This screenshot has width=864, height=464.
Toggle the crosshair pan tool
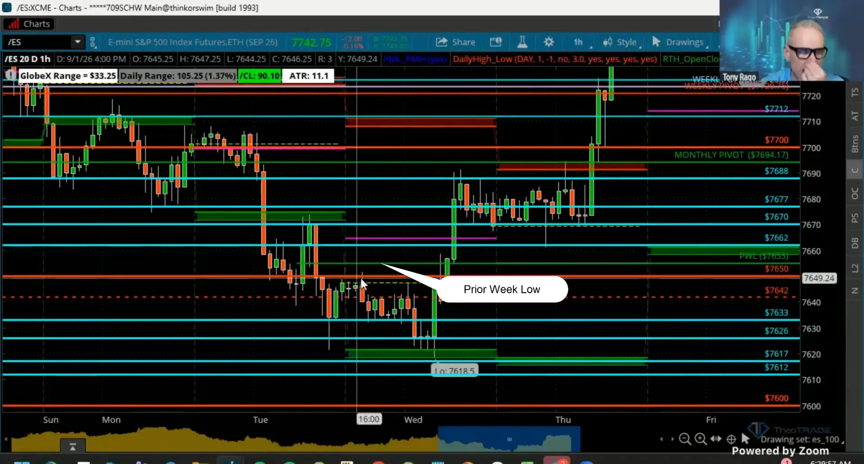731,439
